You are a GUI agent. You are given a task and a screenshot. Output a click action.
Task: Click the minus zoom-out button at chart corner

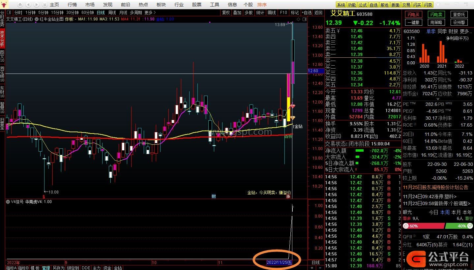coord(319,268)
